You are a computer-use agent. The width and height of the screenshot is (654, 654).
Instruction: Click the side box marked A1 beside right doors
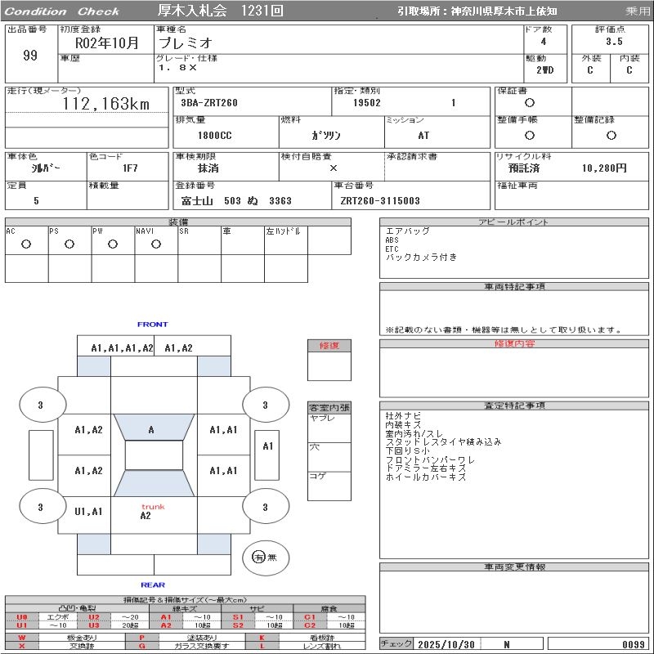click(x=268, y=446)
